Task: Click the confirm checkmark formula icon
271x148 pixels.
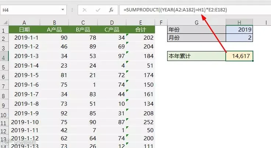Action: (x=98, y=10)
